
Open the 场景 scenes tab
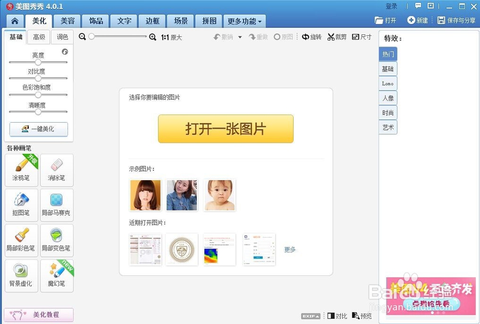tap(180, 21)
